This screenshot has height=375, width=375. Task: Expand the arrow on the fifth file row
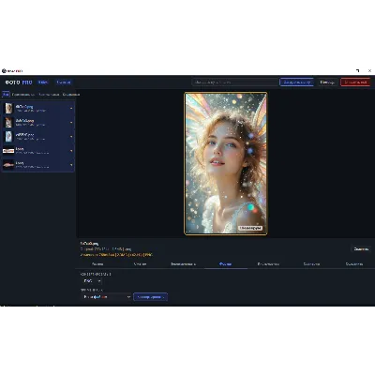(71, 165)
